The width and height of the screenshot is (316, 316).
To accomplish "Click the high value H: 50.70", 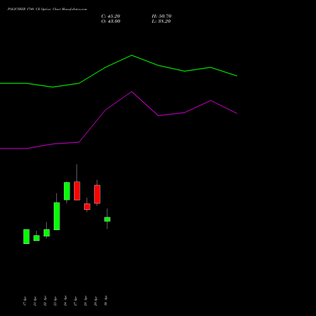I will [162, 16].
